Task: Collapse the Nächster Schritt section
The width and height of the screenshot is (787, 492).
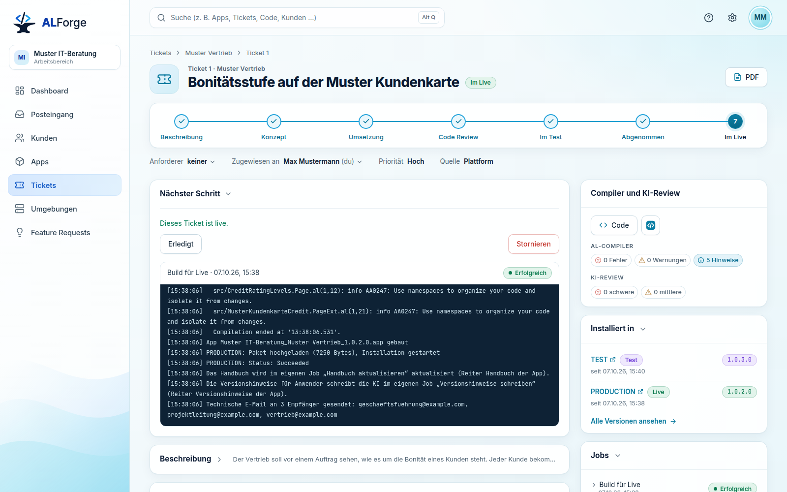Action: [228, 194]
